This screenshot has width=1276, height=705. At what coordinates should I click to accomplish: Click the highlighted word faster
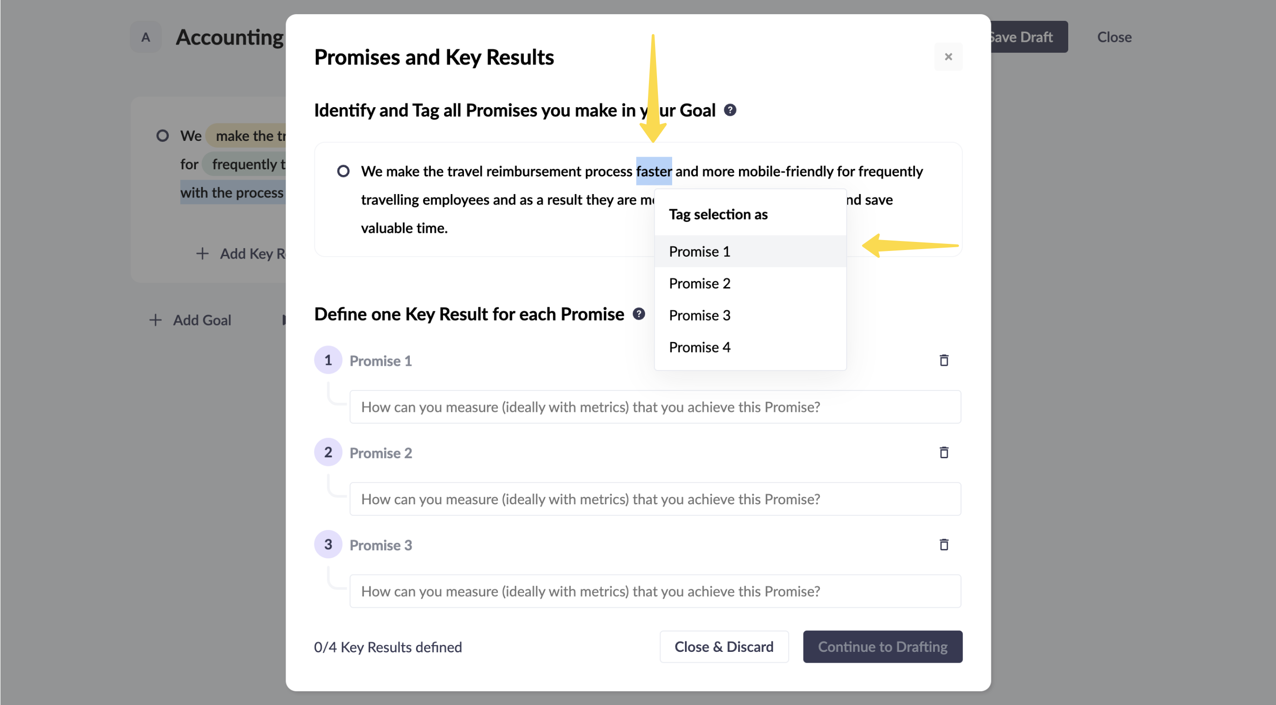tap(653, 171)
